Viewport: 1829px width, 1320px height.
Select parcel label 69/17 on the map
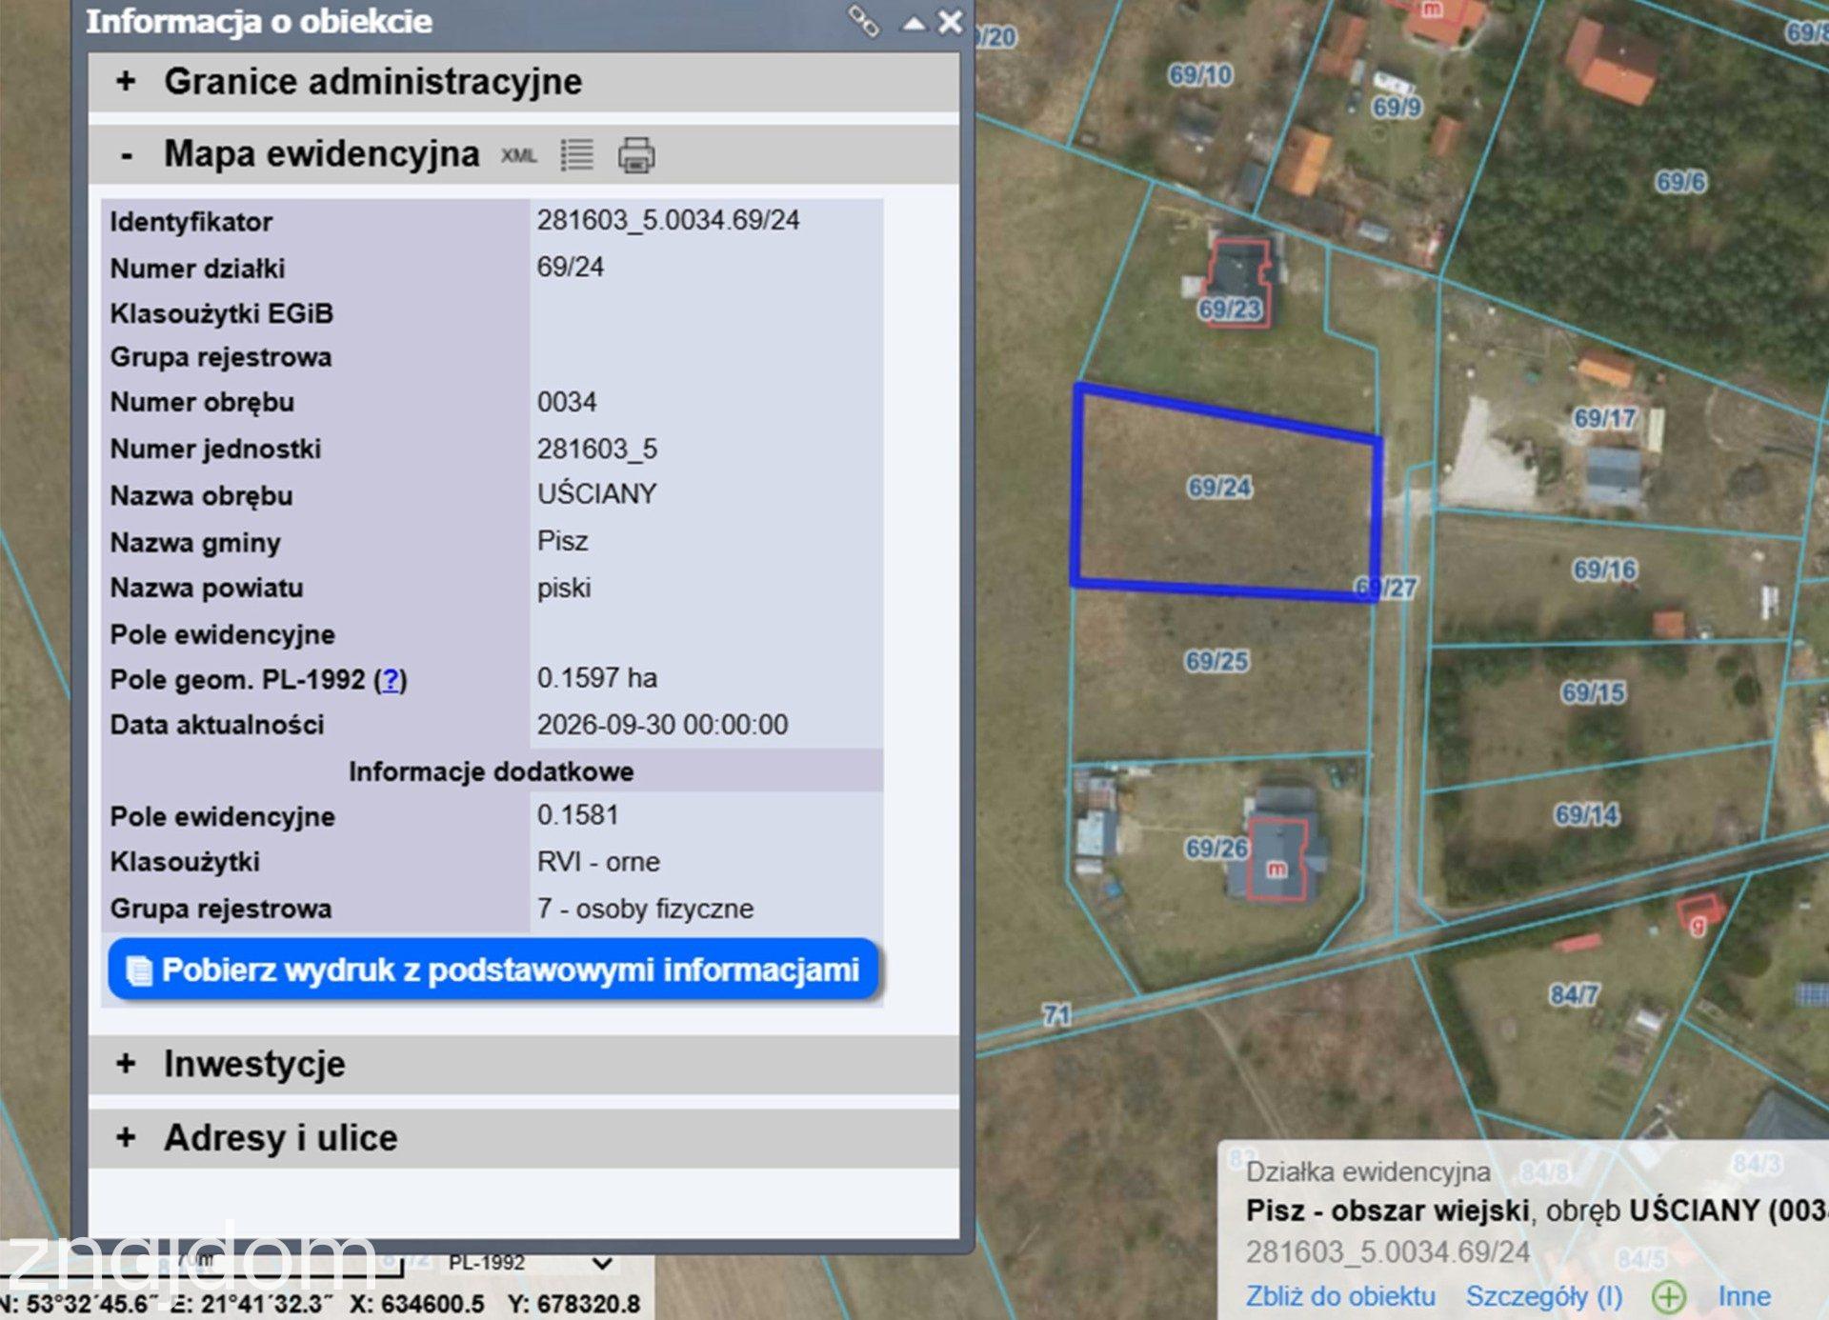click(x=1605, y=418)
